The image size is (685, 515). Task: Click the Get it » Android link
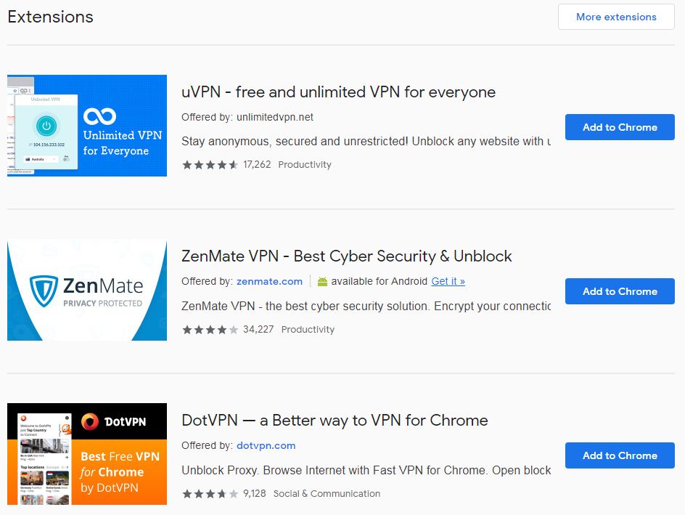pyautogui.click(x=448, y=282)
